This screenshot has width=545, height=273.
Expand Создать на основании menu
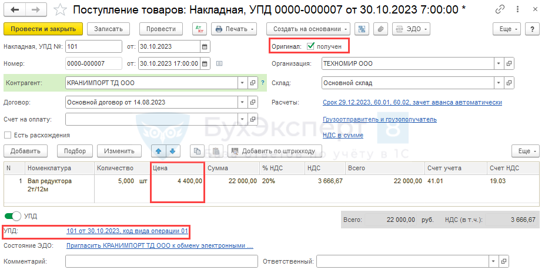point(308,29)
